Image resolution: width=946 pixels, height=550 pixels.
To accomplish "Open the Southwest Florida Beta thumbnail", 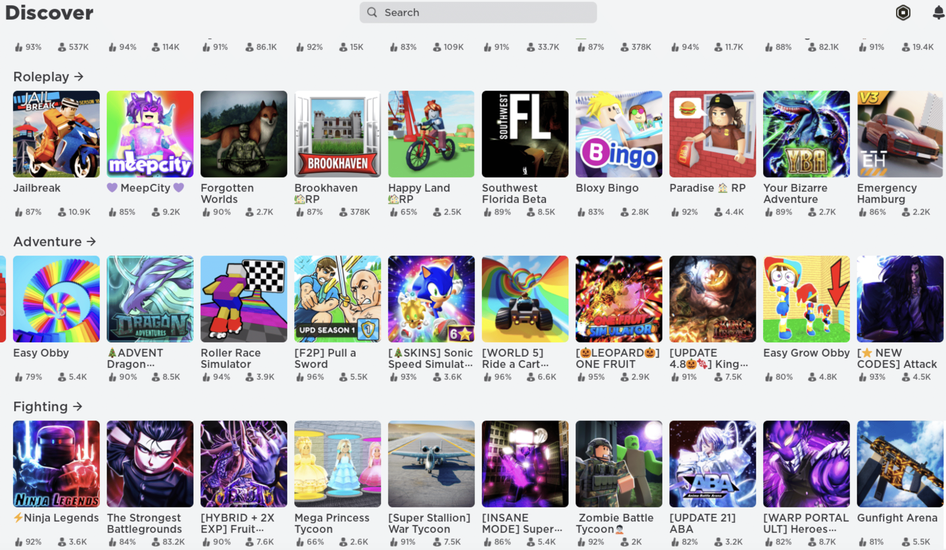I will point(525,134).
